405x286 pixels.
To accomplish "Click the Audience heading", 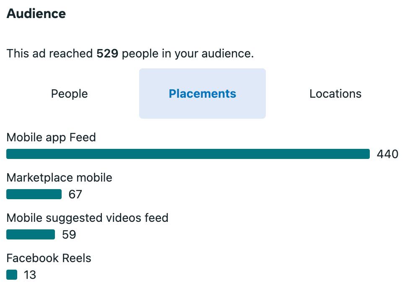I will pos(36,13).
